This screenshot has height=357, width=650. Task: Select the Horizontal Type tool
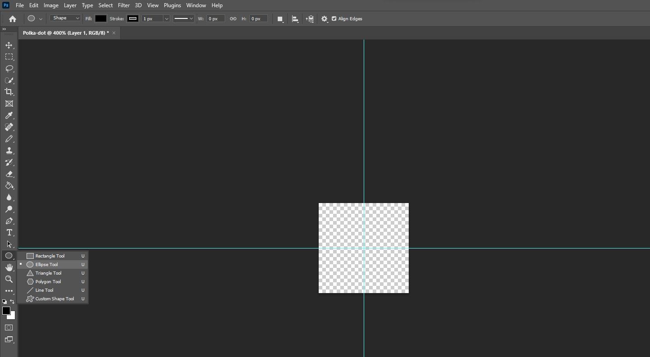pyautogui.click(x=9, y=233)
